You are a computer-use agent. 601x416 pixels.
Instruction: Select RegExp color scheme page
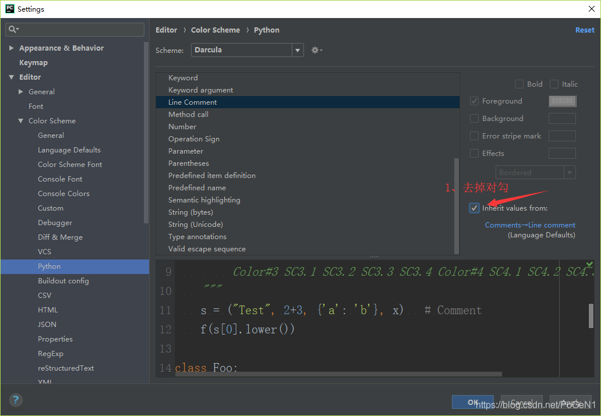click(51, 354)
